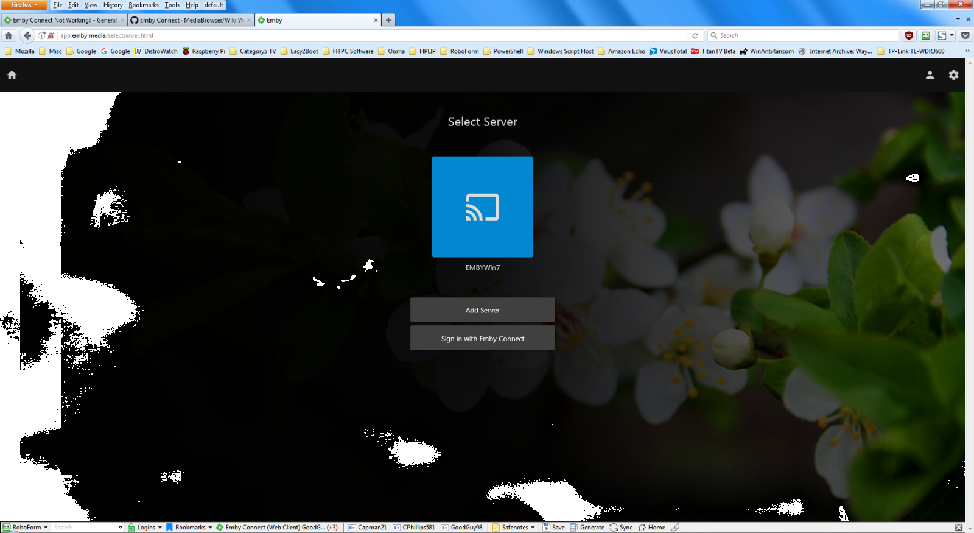Open the View menu
The image size is (974, 533).
click(91, 5)
